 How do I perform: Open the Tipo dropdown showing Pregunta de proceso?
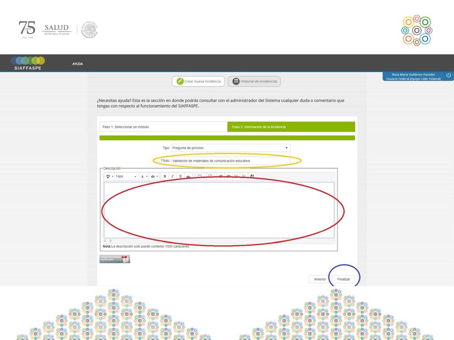click(x=231, y=148)
